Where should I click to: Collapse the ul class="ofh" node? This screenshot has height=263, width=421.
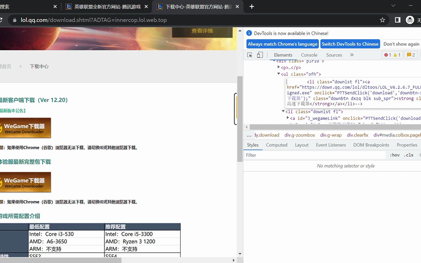[279, 74]
